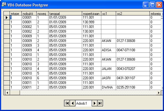Click the 00002 nobukti cell in the 130.001 row
Screen dimensions: 164x111
click(29, 31)
